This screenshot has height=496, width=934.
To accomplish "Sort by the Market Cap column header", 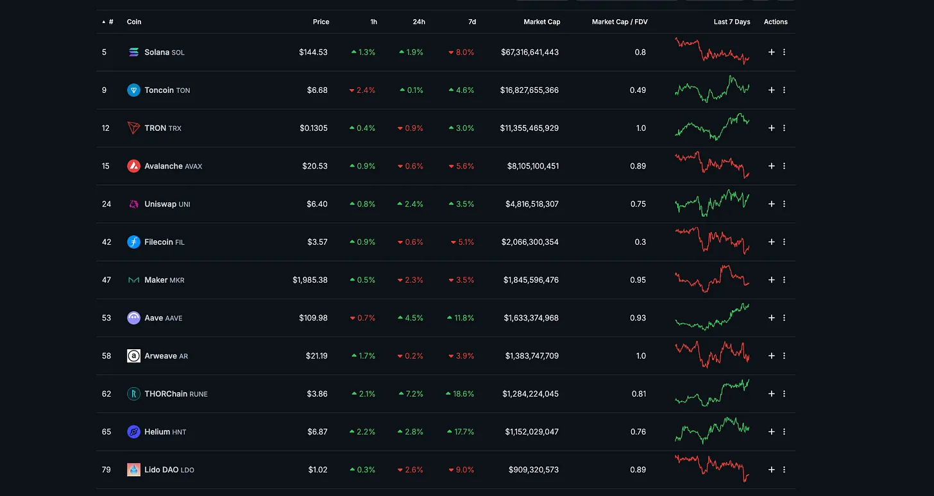I will tap(542, 22).
